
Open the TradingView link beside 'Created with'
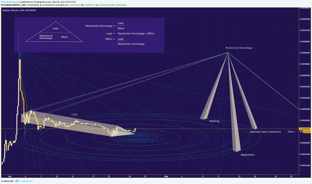tap(26, 181)
